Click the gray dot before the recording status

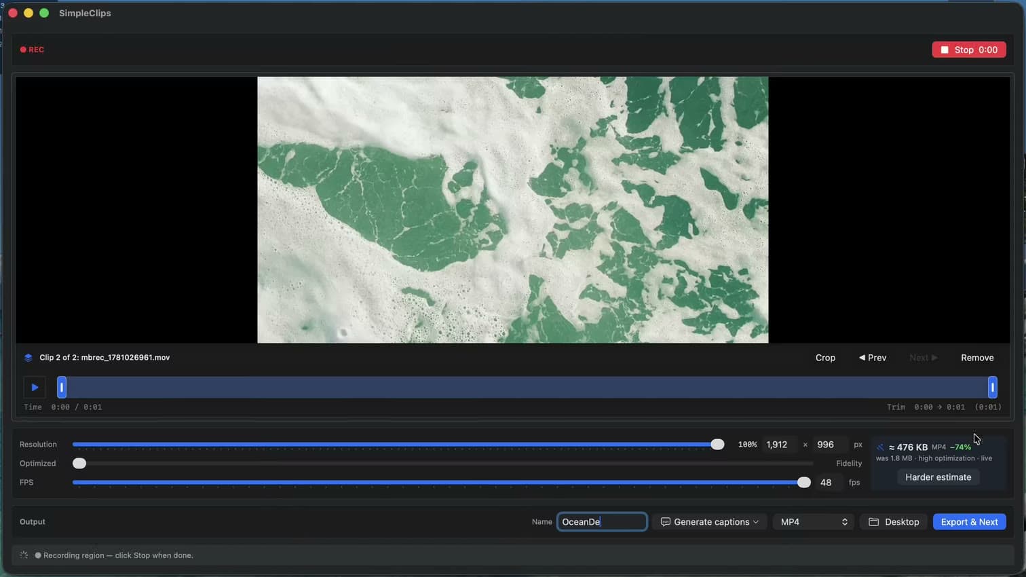[x=38, y=555]
